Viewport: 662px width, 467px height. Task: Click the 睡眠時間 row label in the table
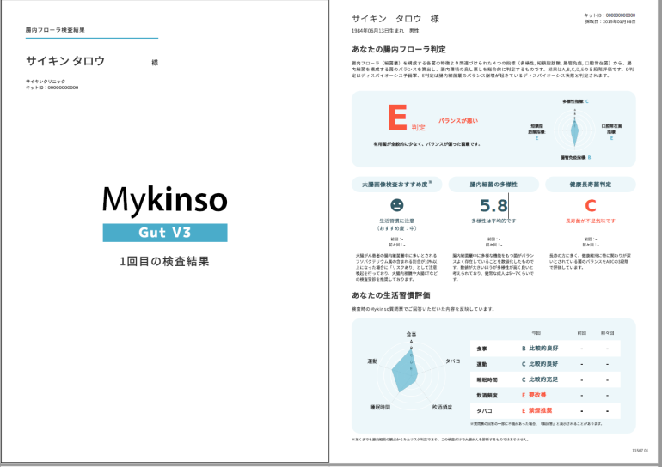click(487, 379)
